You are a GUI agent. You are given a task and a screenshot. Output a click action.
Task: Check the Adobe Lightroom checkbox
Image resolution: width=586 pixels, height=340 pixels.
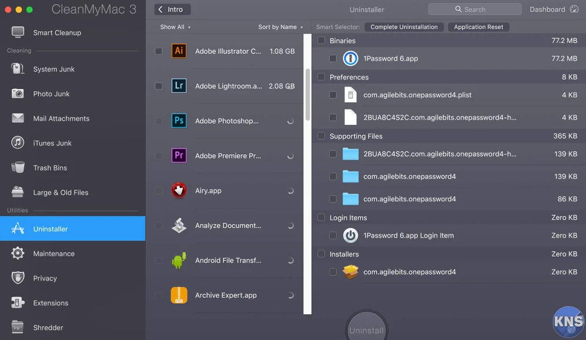(x=159, y=86)
